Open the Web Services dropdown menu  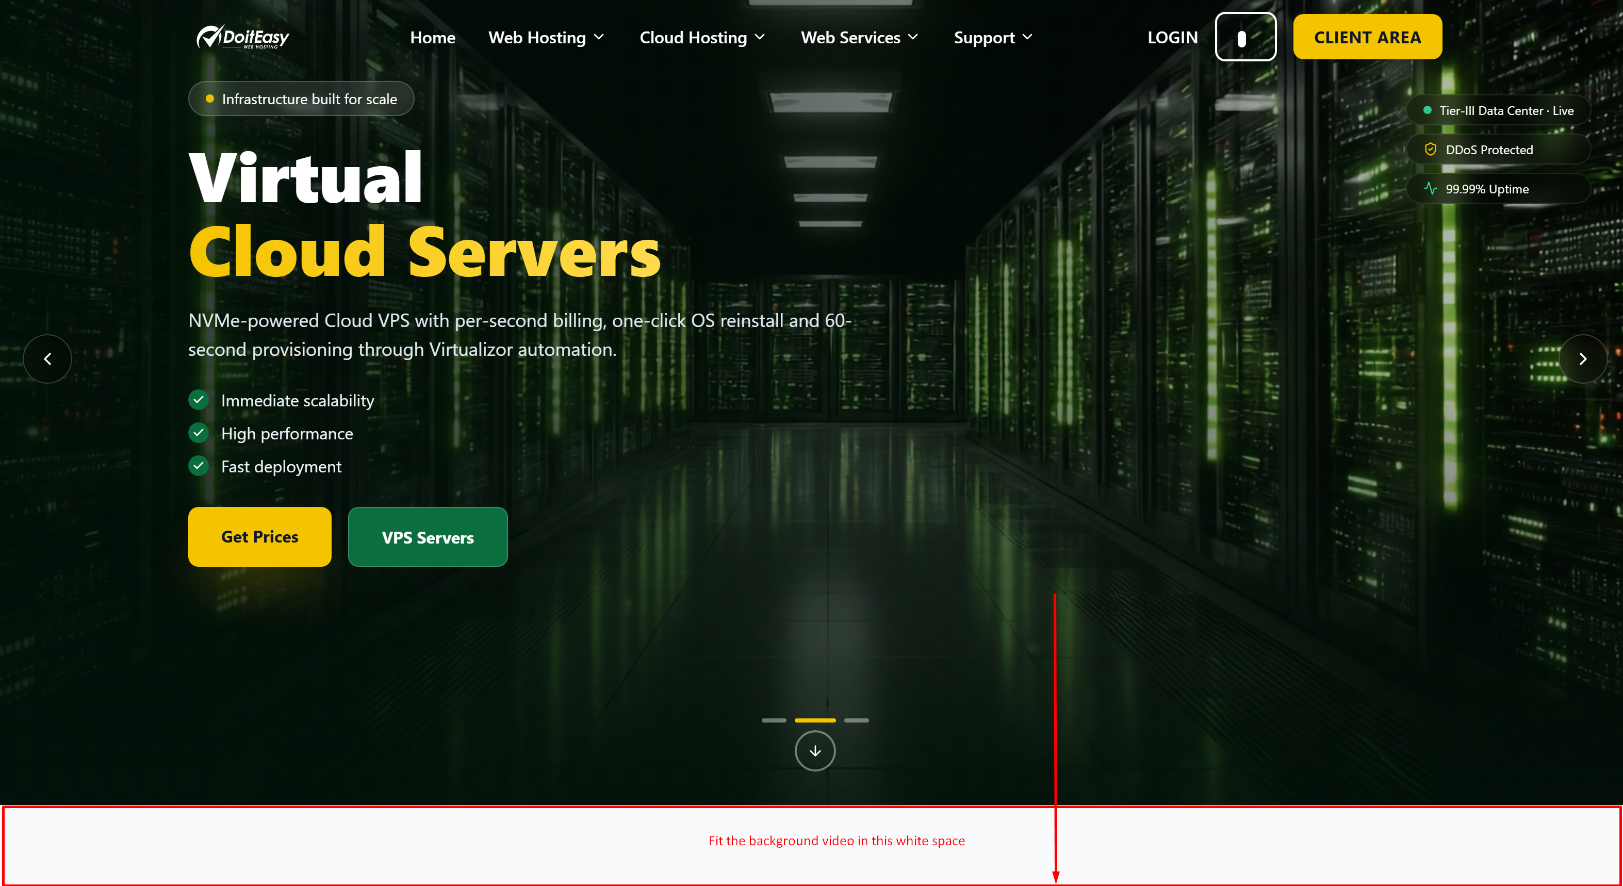(859, 37)
